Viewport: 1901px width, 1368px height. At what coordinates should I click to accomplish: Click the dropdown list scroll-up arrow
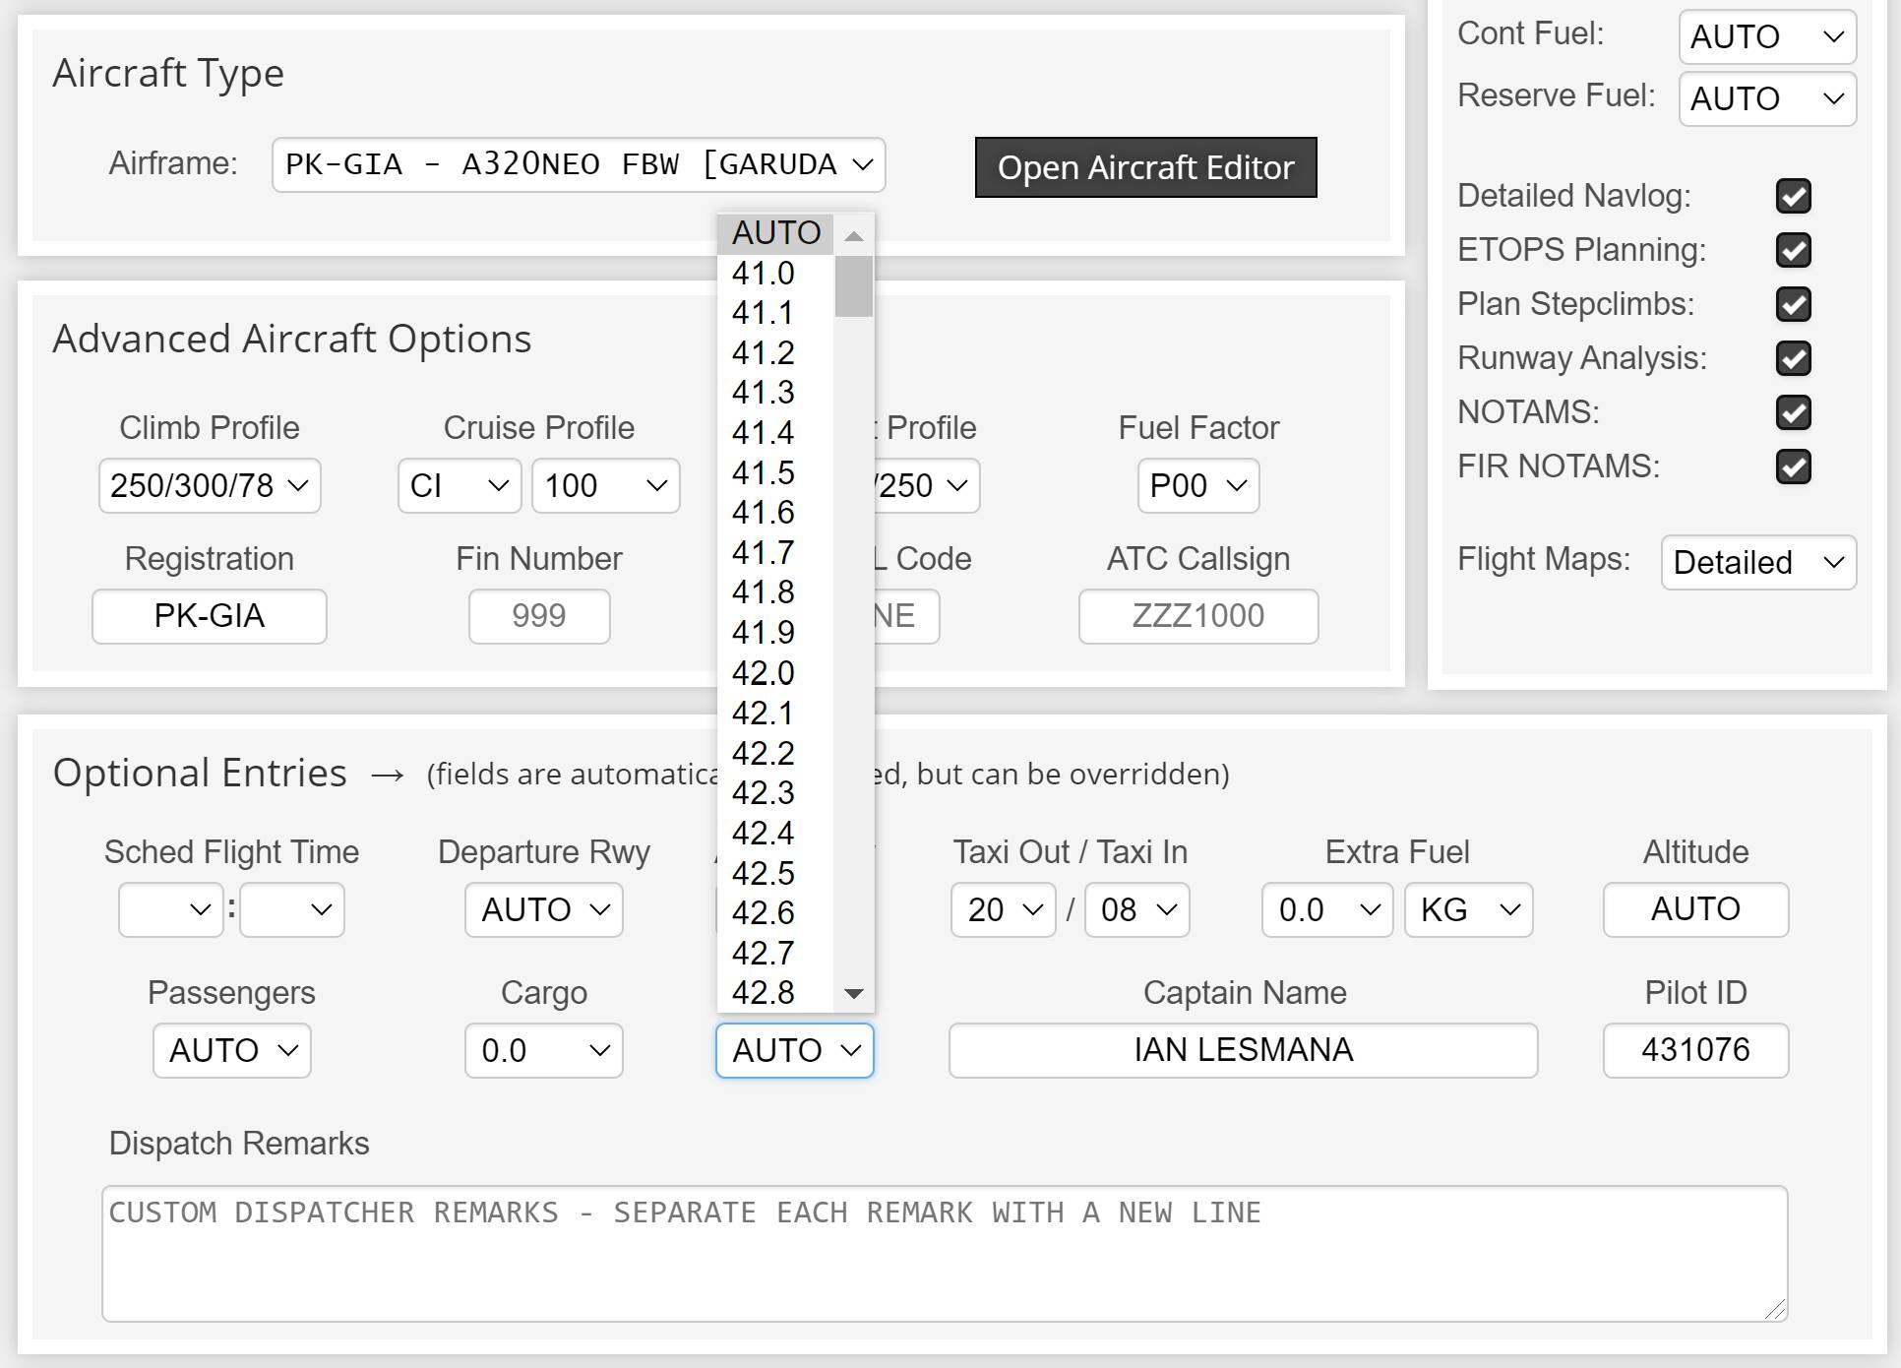(x=854, y=235)
